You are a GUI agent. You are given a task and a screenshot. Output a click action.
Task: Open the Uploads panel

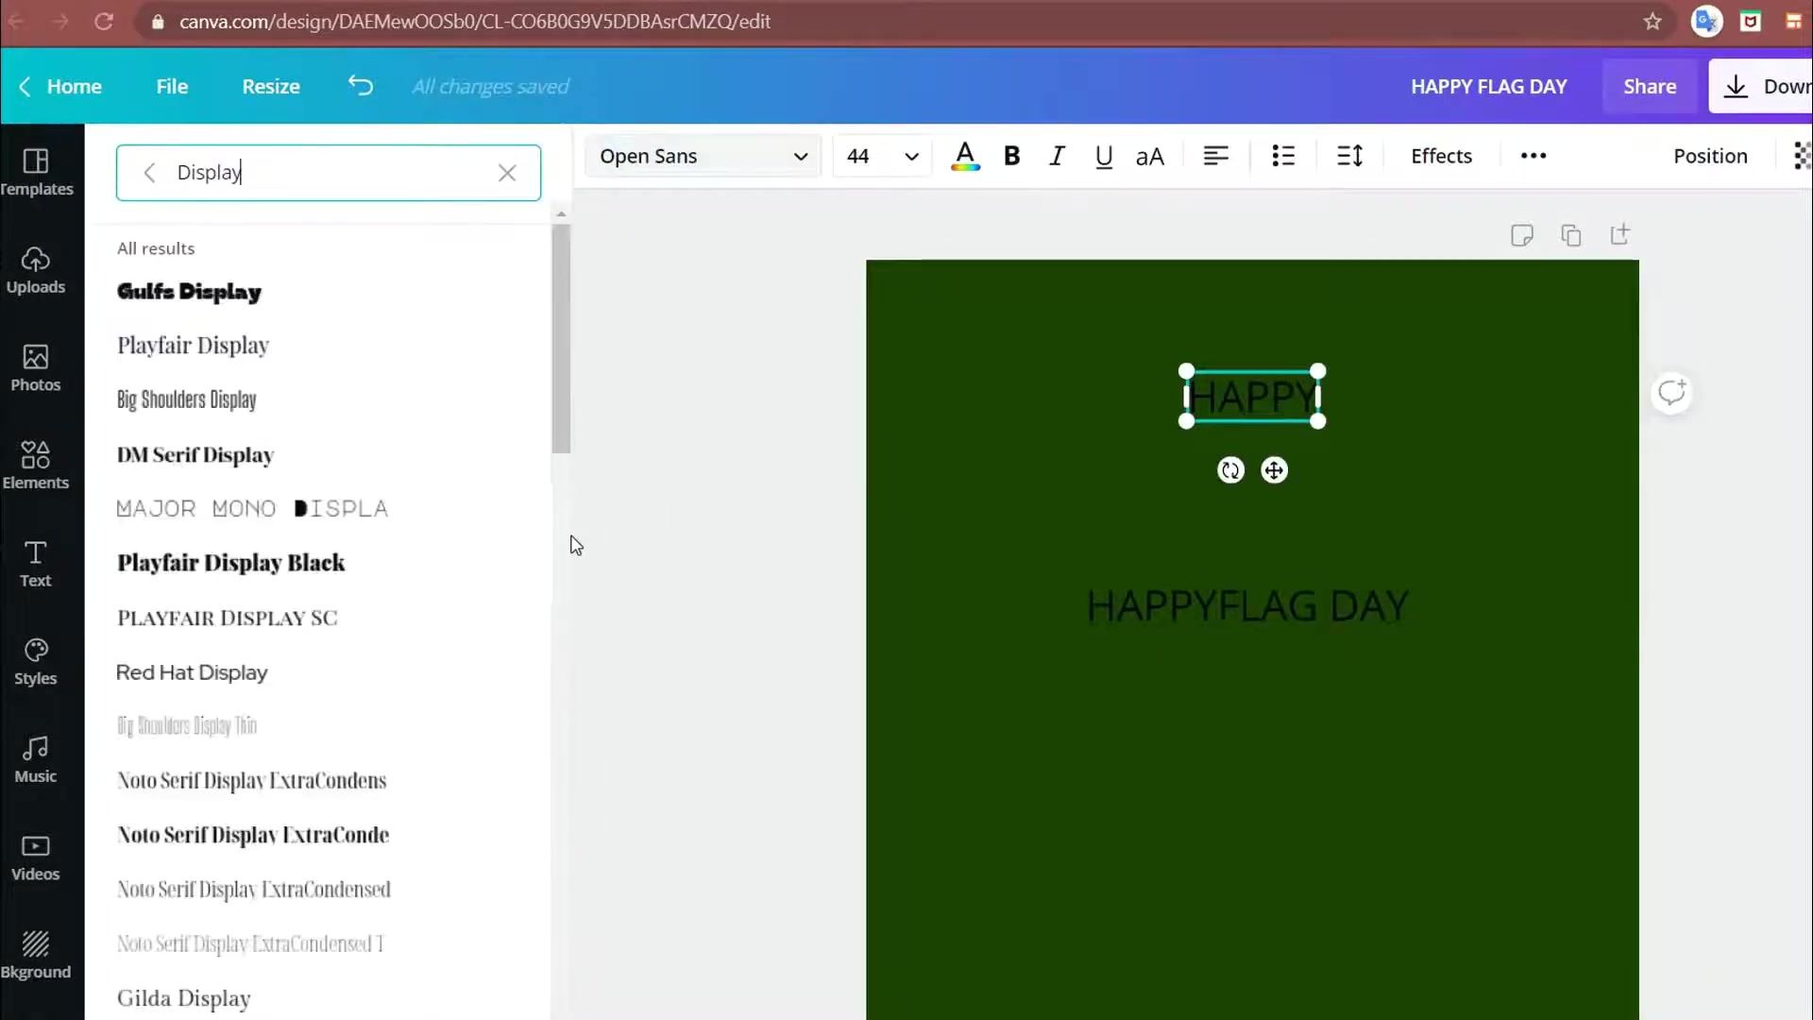click(36, 271)
